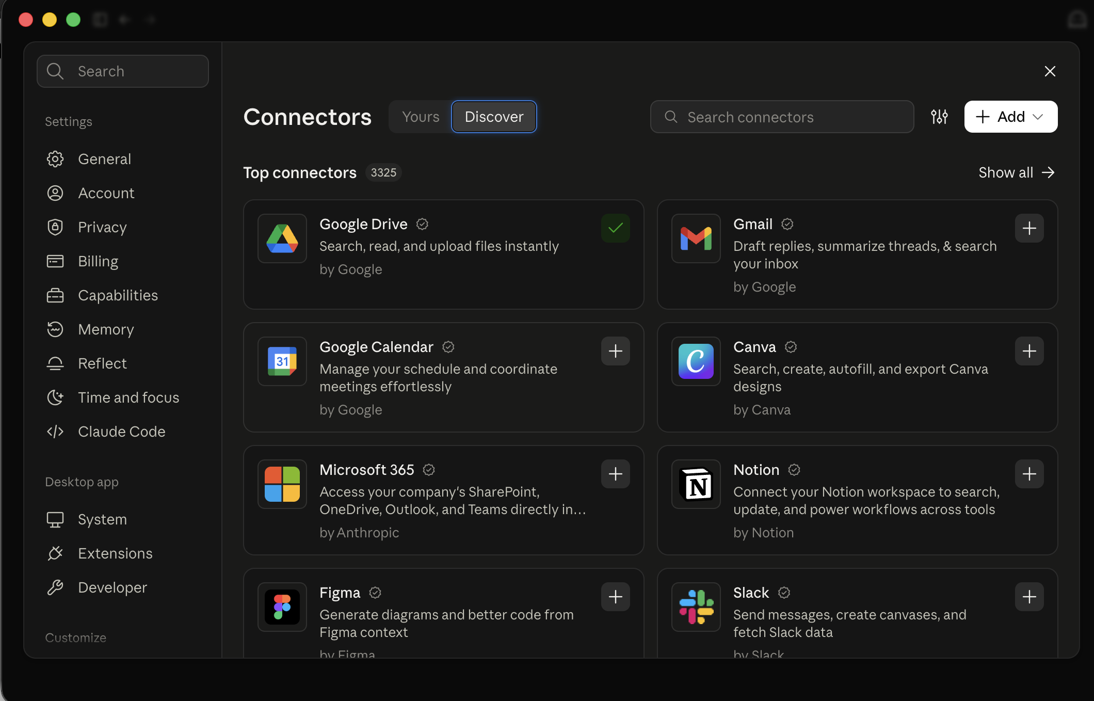The height and width of the screenshot is (701, 1094).
Task: Open the Add connector dropdown
Action: 1010,117
